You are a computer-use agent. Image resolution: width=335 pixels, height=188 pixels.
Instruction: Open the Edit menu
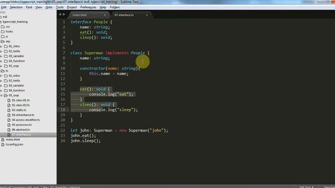tap(4, 7)
